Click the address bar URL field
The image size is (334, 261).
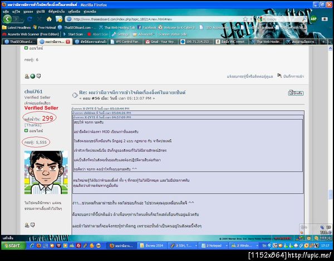(158, 19)
